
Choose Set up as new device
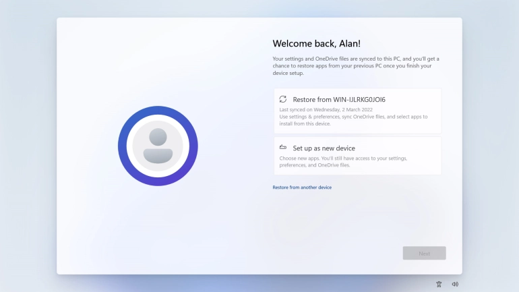(x=357, y=156)
